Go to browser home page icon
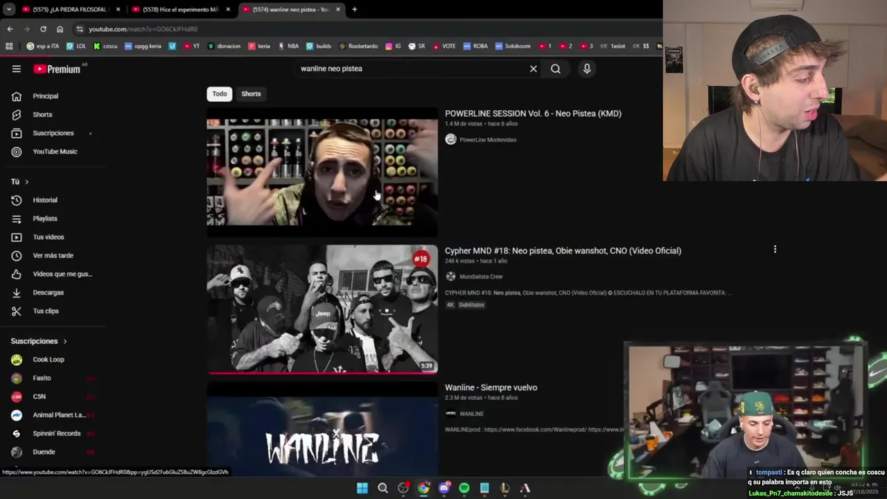 pos(60,29)
